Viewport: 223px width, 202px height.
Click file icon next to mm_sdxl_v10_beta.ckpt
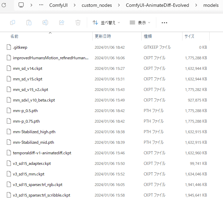click(x=9, y=100)
